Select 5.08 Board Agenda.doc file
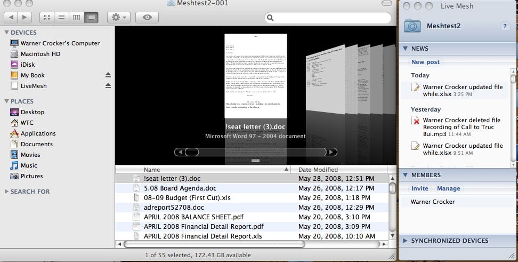The width and height of the screenshot is (518, 262). [x=252, y=188]
